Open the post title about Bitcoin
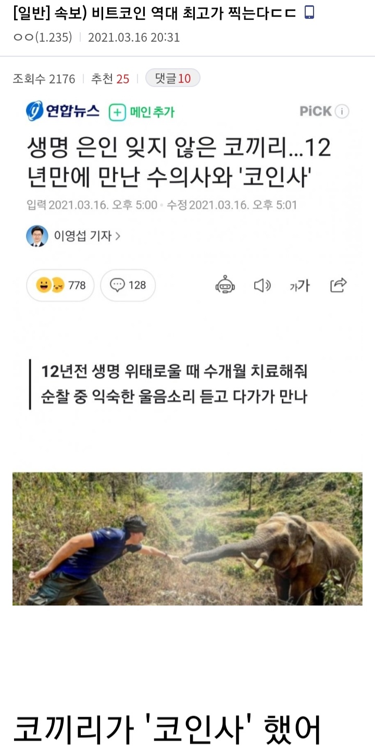 pyautogui.click(x=155, y=13)
